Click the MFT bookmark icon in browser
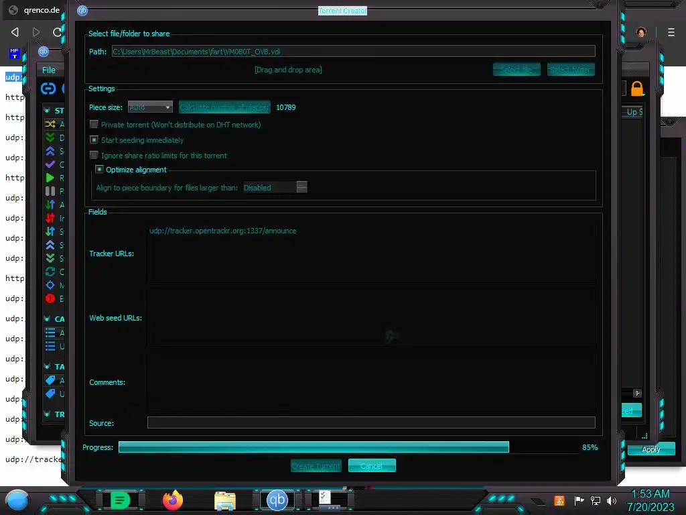Viewport: 686px width, 515px height. coord(15,54)
